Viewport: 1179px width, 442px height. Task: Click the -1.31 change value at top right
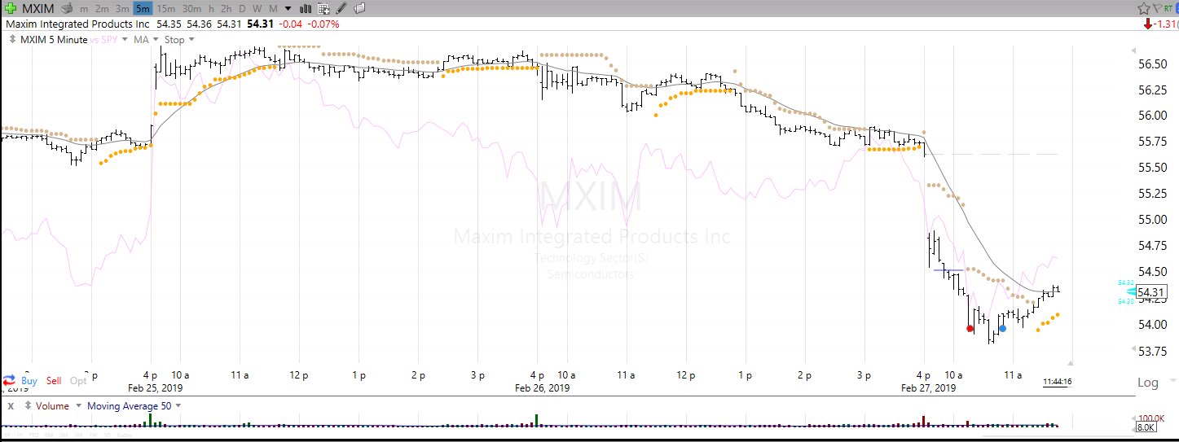click(x=1164, y=24)
